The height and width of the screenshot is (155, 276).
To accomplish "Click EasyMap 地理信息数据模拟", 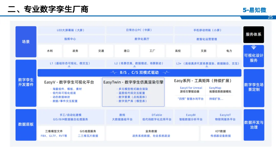I will point(220,90).
